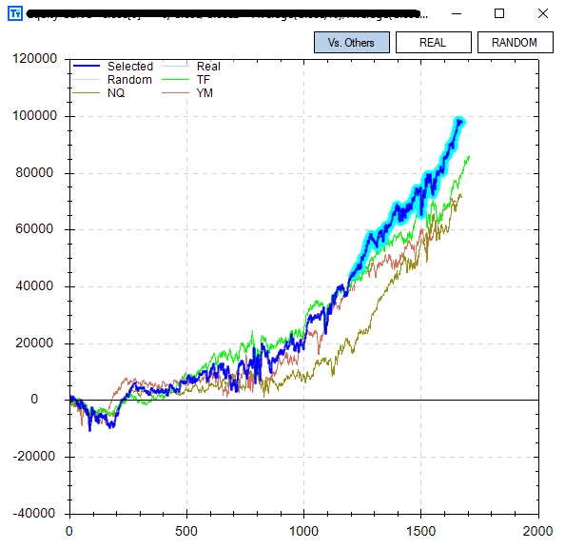Select the RANDOM comparison button
565x549 pixels.
515,43
